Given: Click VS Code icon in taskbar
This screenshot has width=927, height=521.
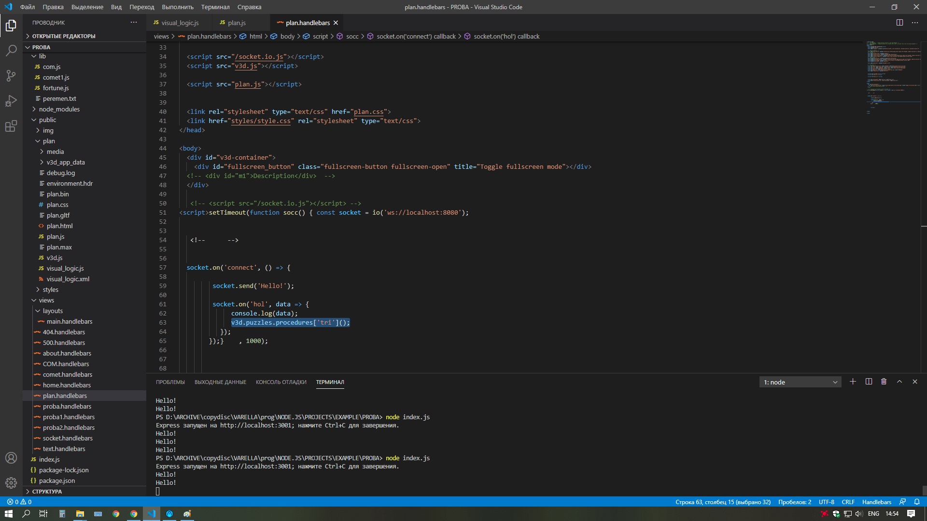Looking at the screenshot, I should 152,514.
